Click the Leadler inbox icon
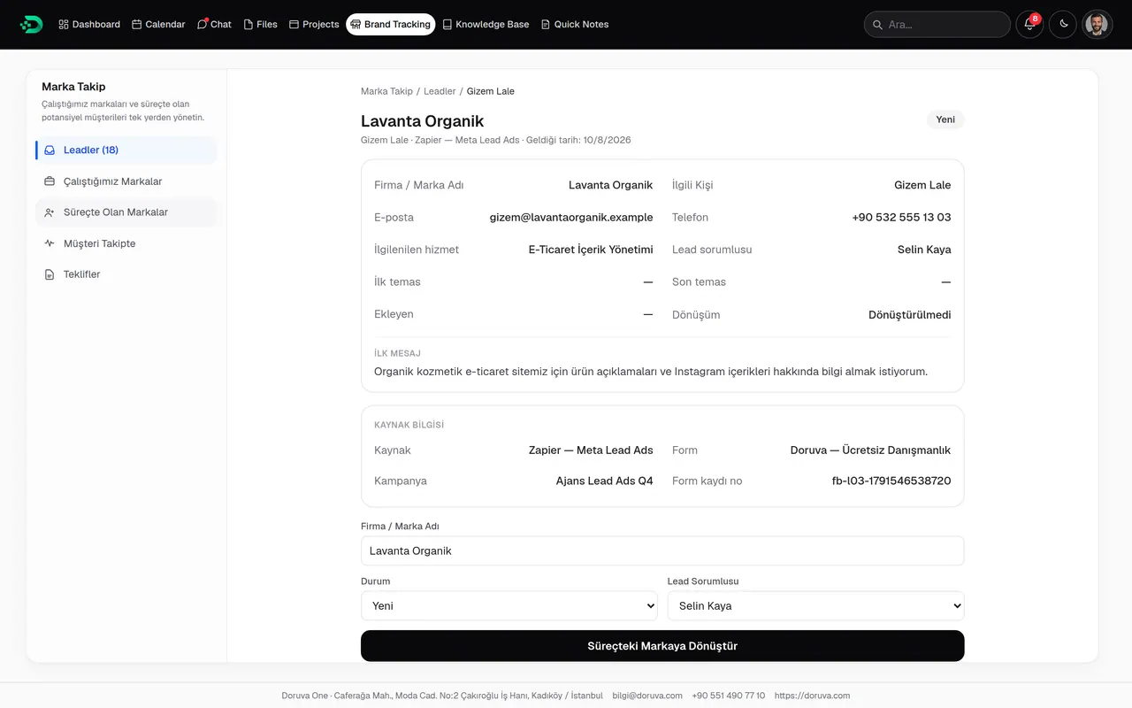The width and height of the screenshot is (1132, 708). click(50, 150)
